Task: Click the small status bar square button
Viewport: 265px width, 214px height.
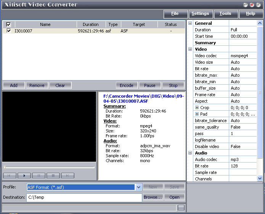Action: point(181,208)
